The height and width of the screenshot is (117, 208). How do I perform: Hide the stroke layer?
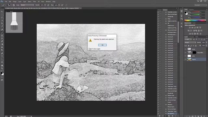pos(186,49)
